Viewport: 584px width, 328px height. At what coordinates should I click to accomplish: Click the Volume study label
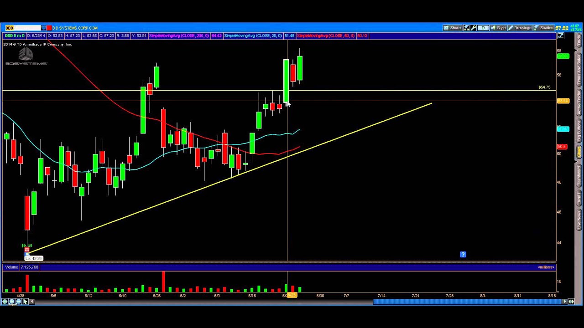(x=11, y=267)
